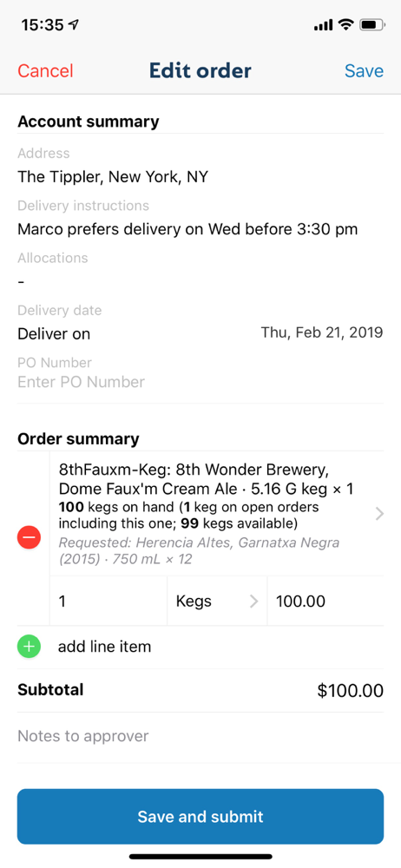Click Save and submit button
The width and height of the screenshot is (401, 868).
pyautogui.click(x=200, y=817)
